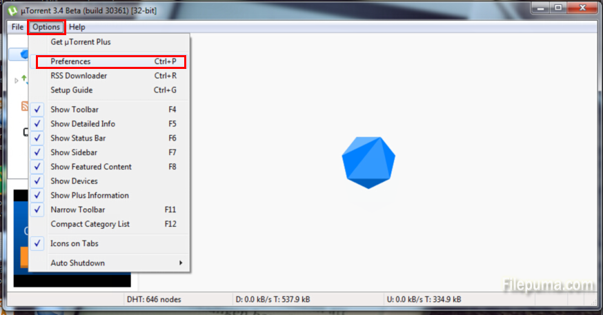Uncheck Show Toolbar in the menu
Image resolution: width=603 pixels, height=315 pixels.
75,110
